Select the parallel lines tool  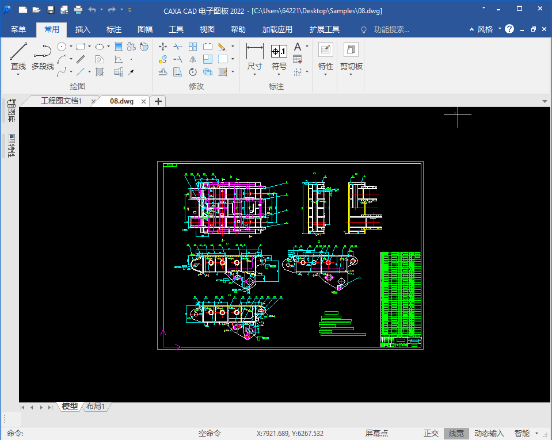[x=81, y=59]
